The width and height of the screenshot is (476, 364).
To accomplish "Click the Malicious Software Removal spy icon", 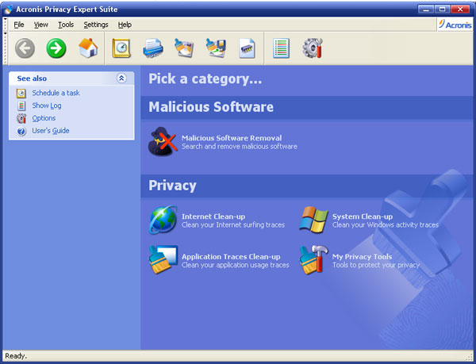I will pos(163,142).
